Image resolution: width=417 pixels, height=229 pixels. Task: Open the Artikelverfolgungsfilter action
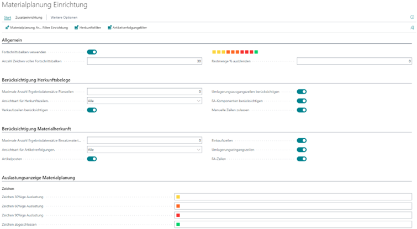point(128,28)
